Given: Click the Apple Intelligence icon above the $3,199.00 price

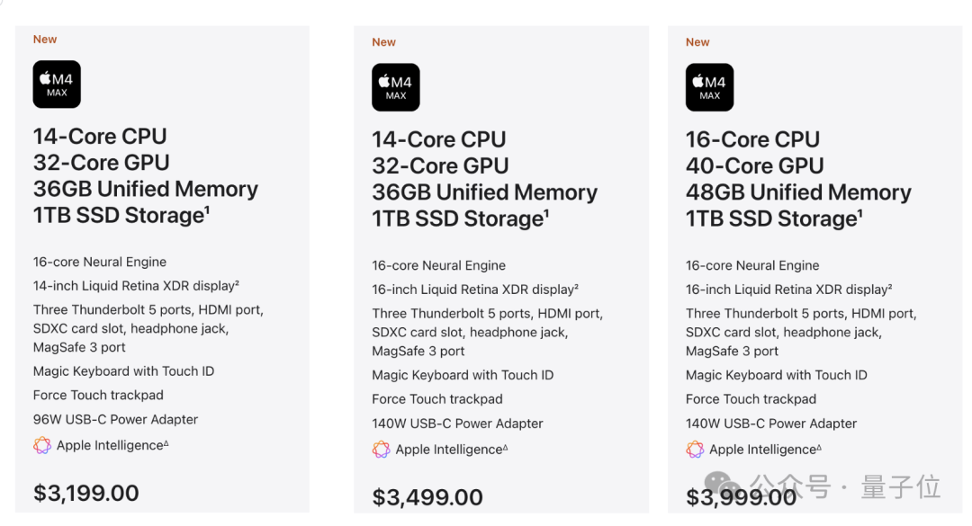Looking at the screenshot, I should [42, 445].
